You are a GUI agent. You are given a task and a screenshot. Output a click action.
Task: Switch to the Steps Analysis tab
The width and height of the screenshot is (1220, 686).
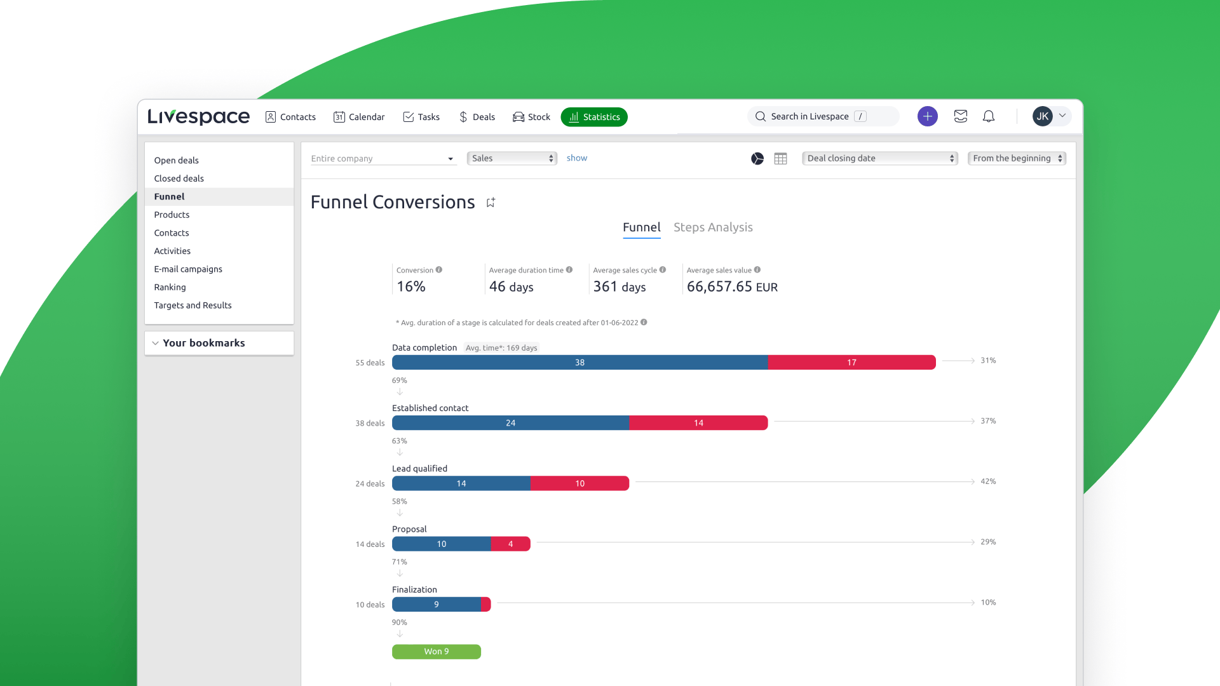(x=713, y=227)
